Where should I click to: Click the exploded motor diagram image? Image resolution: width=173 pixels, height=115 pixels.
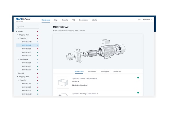98,51
